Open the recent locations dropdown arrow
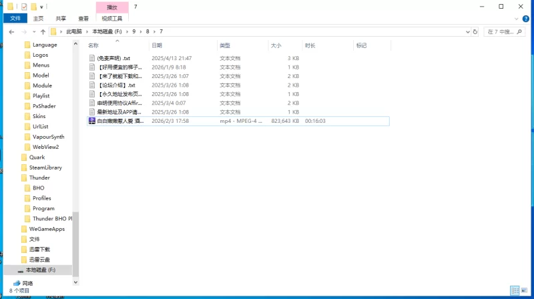 point(34,31)
